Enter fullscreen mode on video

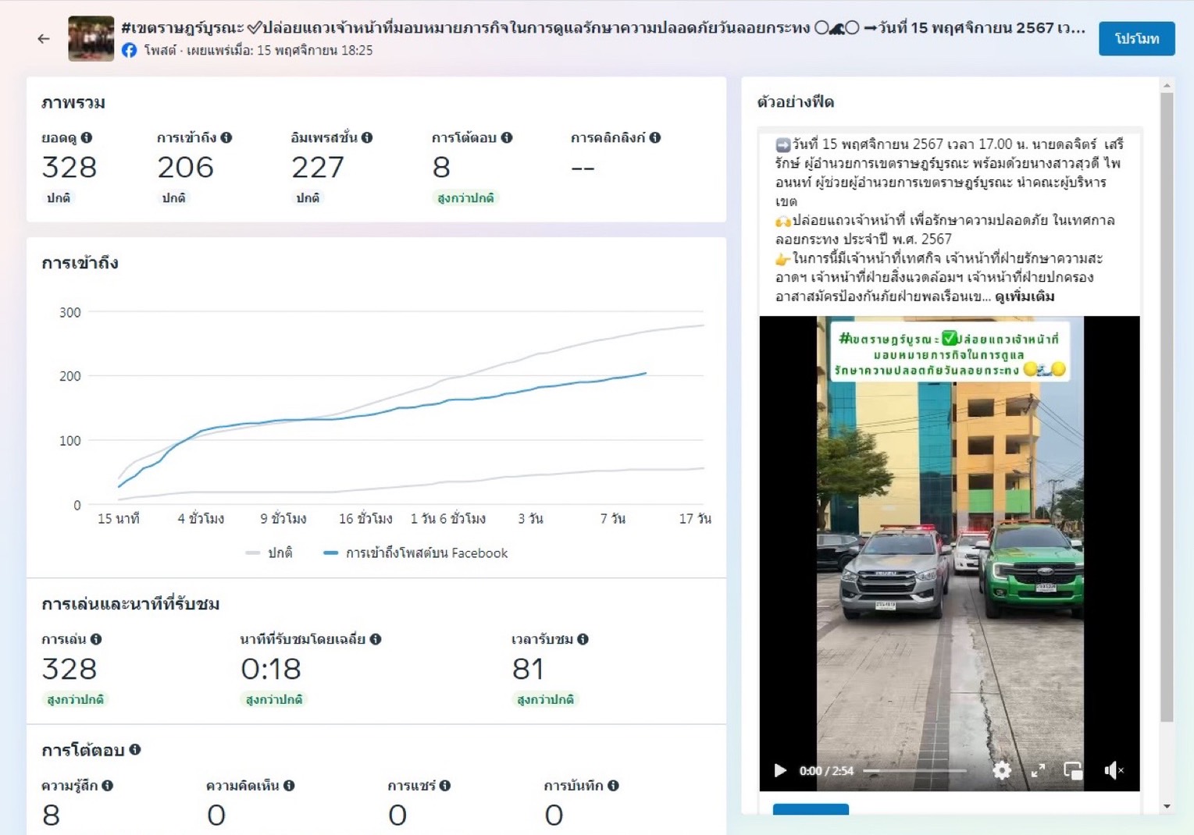point(1038,771)
